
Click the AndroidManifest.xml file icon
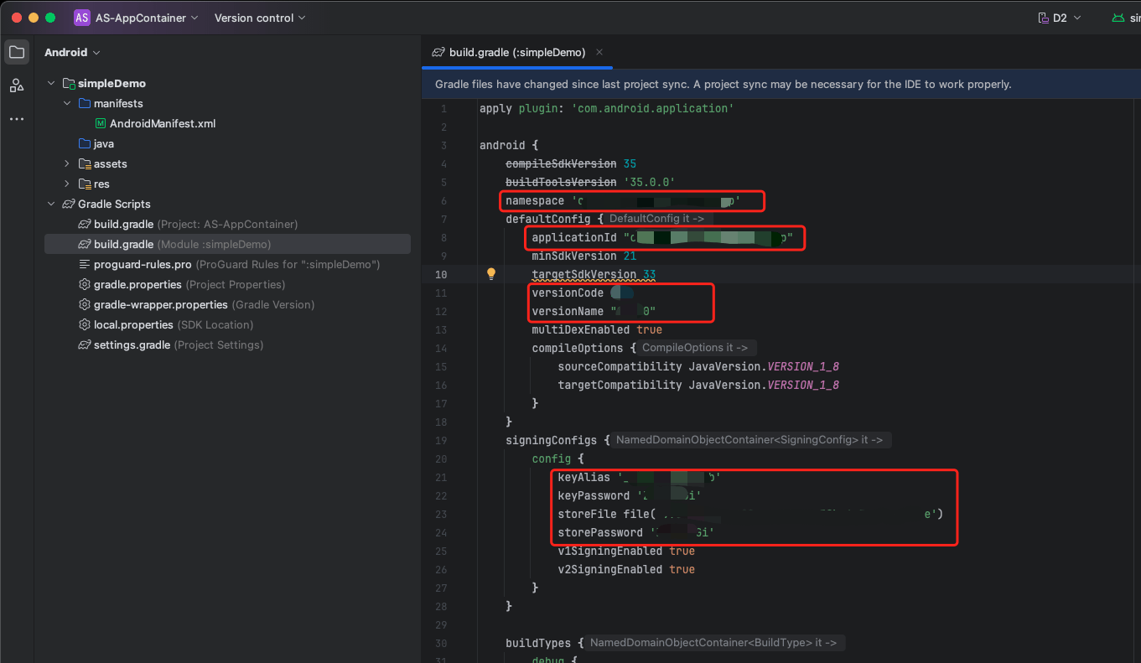[x=101, y=123]
